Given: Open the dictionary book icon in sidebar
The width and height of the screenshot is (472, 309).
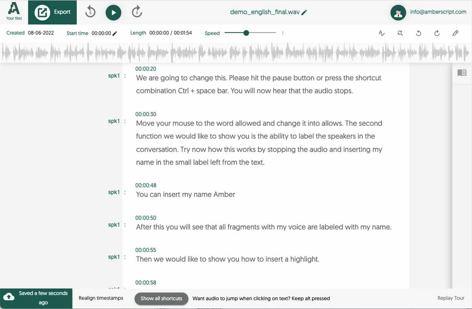Looking at the screenshot, I should coord(462,73).
